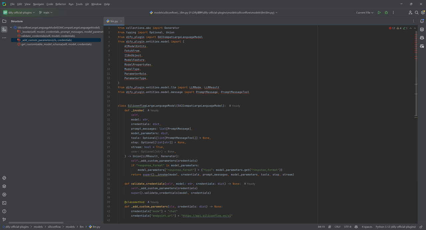Image resolution: width=426 pixels, height=230 pixels.
Task: Run the current file with green arrow
Action: point(379,13)
